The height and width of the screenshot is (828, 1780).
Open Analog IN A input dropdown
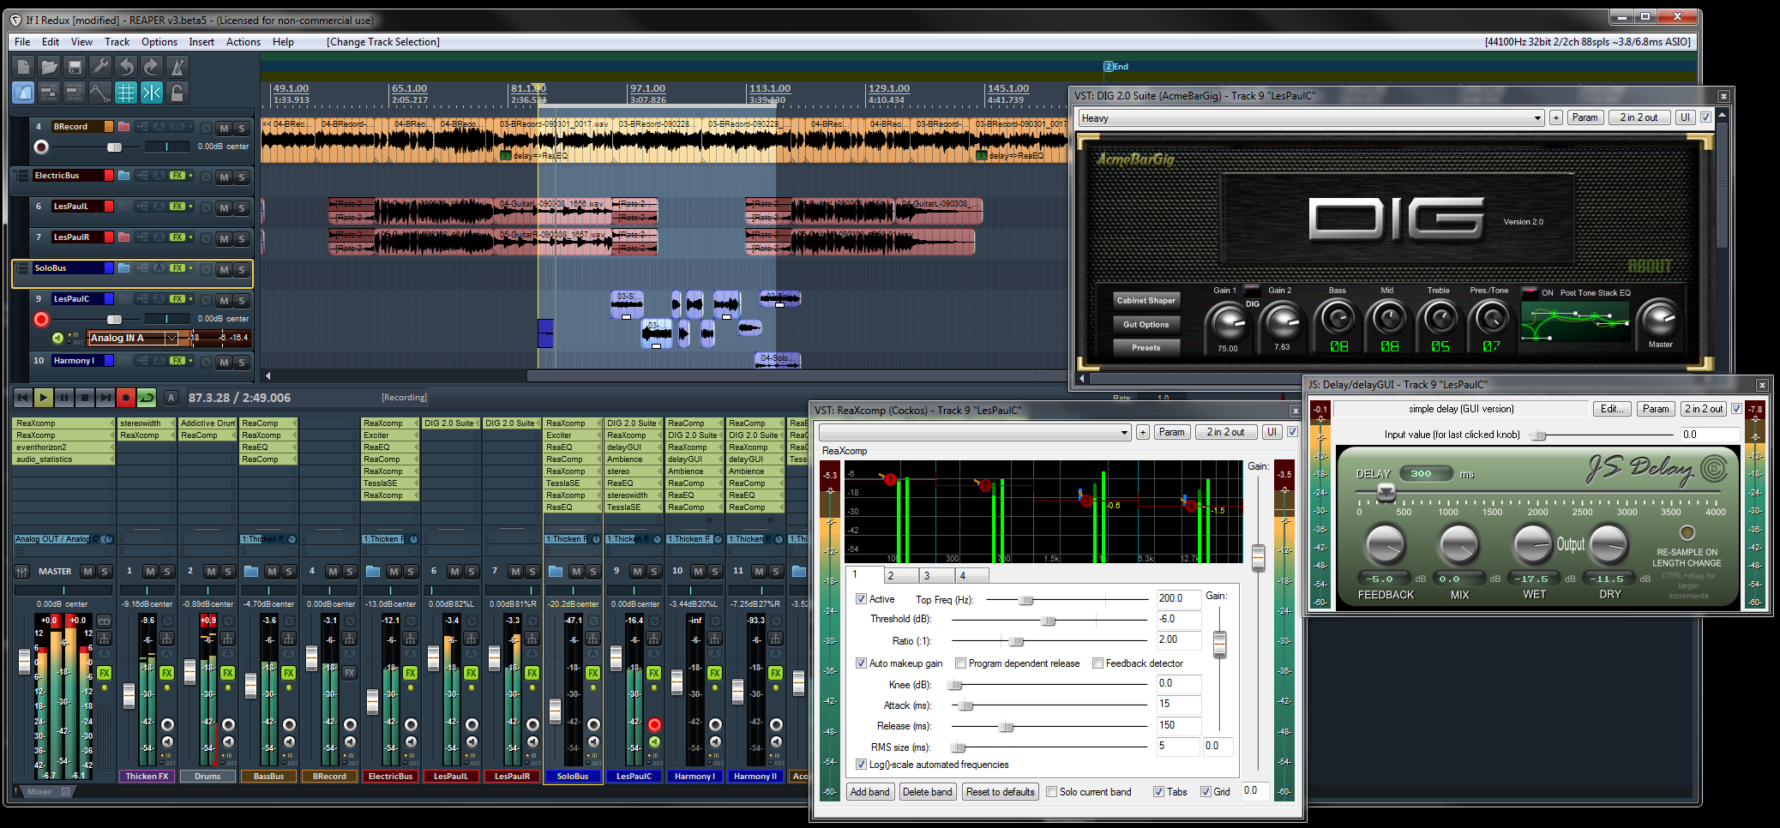click(133, 338)
